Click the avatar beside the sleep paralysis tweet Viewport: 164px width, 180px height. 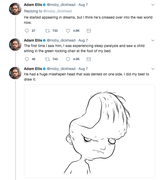(15, 45)
